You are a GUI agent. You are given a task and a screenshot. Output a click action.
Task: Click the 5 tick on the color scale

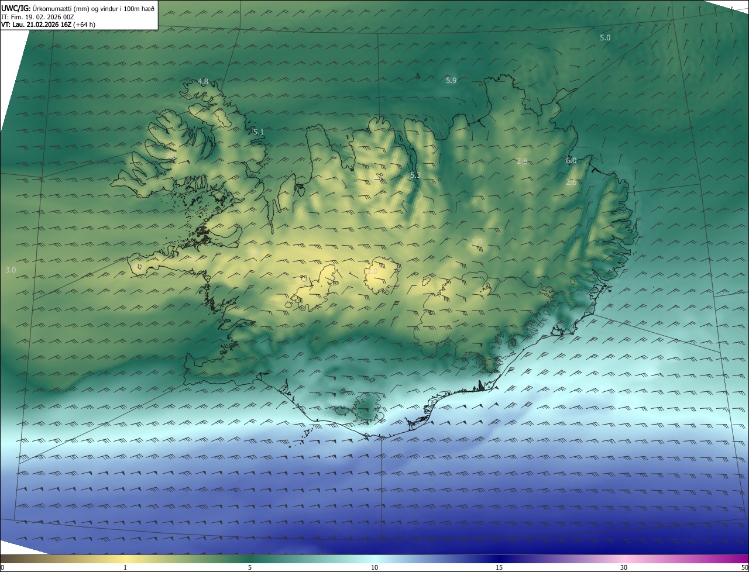tap(250, 567)
